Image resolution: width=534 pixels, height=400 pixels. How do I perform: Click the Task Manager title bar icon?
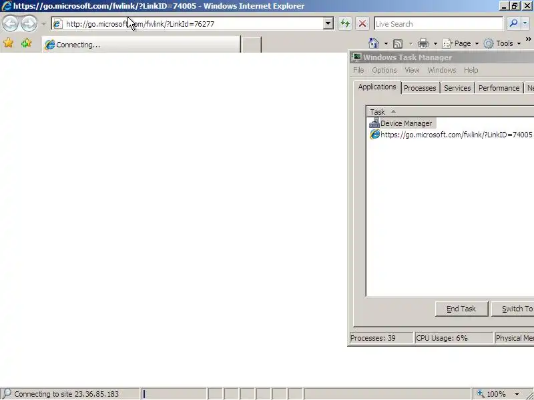pyautogui.click(x=356, y=57)
